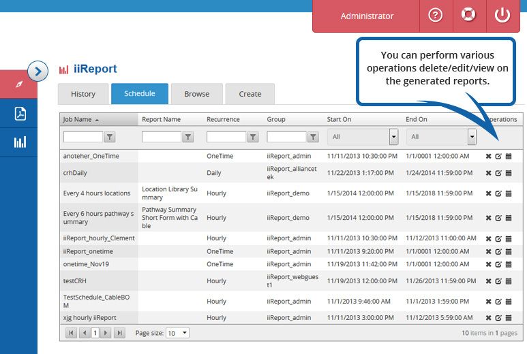Edit the crhDaily job
527x354 pixels.
[498, 173]
